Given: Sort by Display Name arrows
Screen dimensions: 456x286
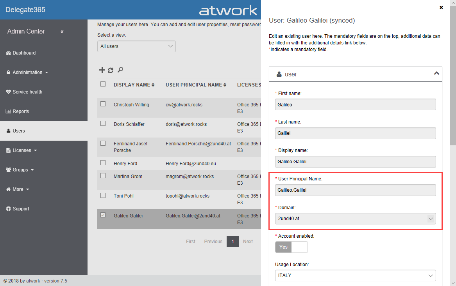Looking at the screenshot, I should tap(153, 85).
